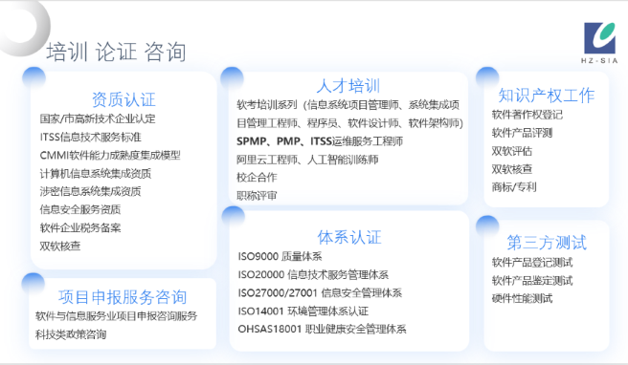
Task: Click the 硬件性能测试 item
Action: click(x=522, y=299)
